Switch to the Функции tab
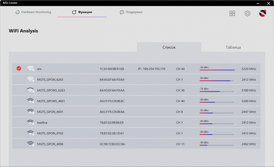 point(82,12)
